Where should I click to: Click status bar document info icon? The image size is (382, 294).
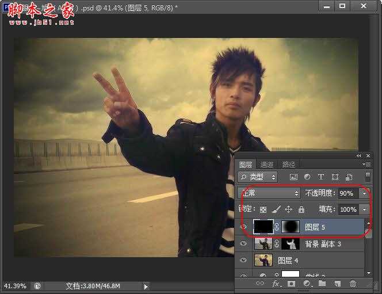click(x=37, y=286)
